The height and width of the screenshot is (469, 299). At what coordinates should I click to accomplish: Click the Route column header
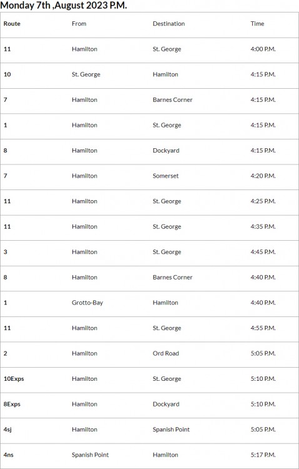(x=12, y=24)
